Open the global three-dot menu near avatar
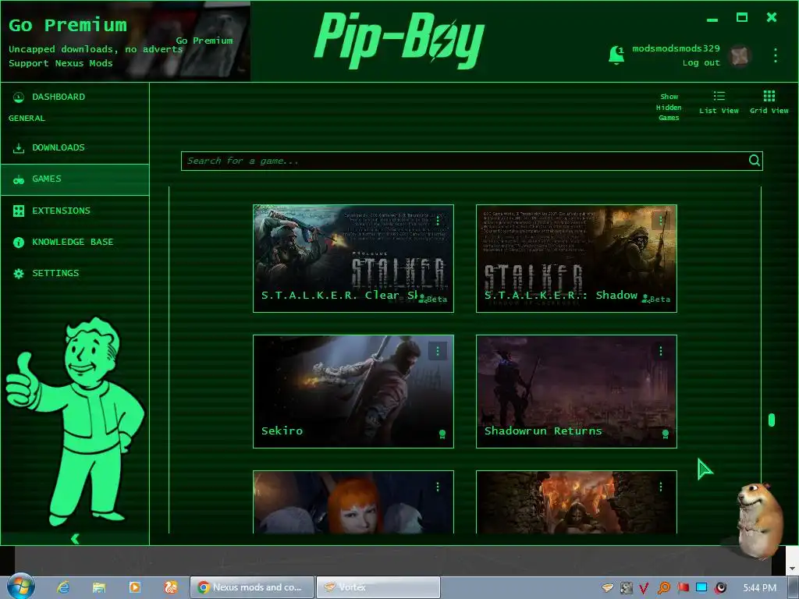 (x=775, y=55)
